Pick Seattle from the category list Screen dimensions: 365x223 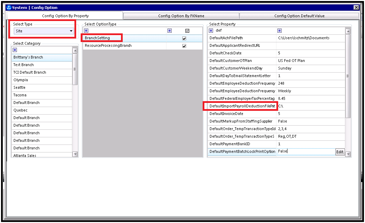pos(42,87)
